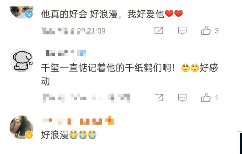Like the comment with 3 likes
This screenshot has width=242, height=154.
206,30
